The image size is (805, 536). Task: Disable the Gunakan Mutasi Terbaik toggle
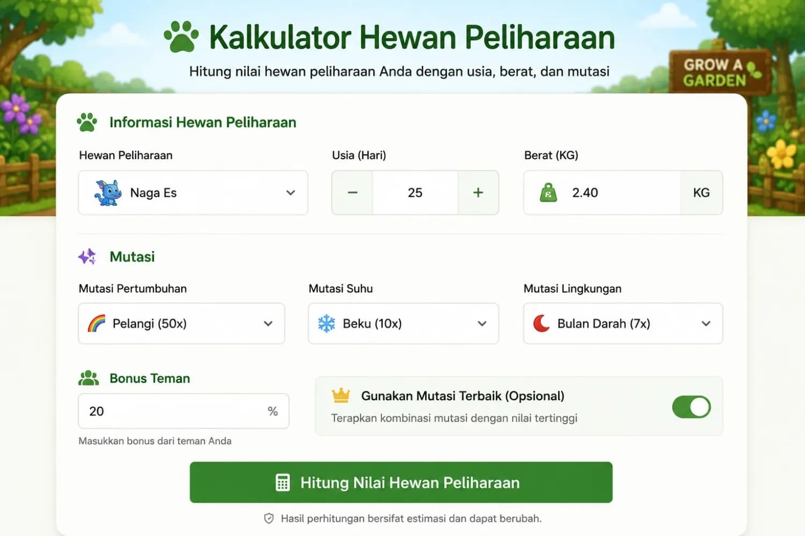tap(691, 407)
